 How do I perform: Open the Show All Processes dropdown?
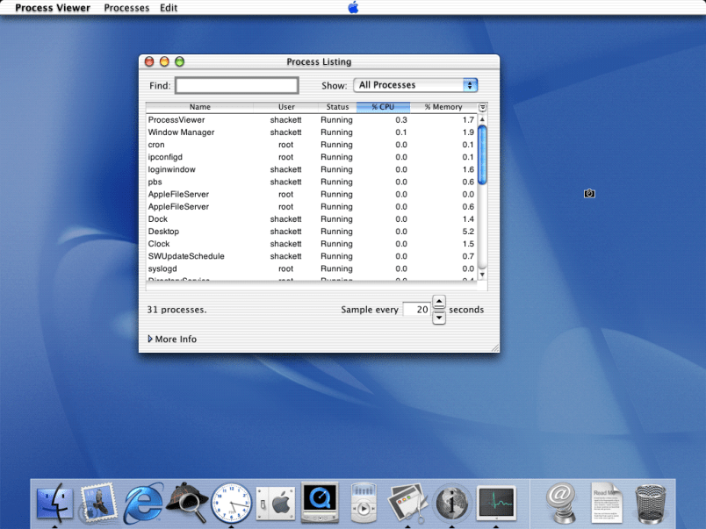tap(416, 85)
